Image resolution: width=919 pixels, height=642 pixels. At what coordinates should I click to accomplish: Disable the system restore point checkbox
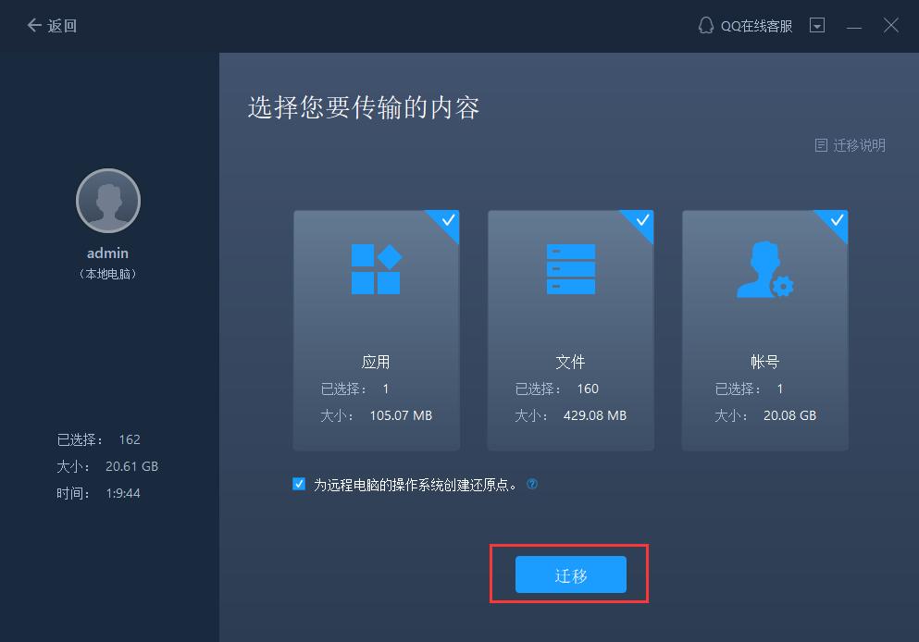point(298,483)
